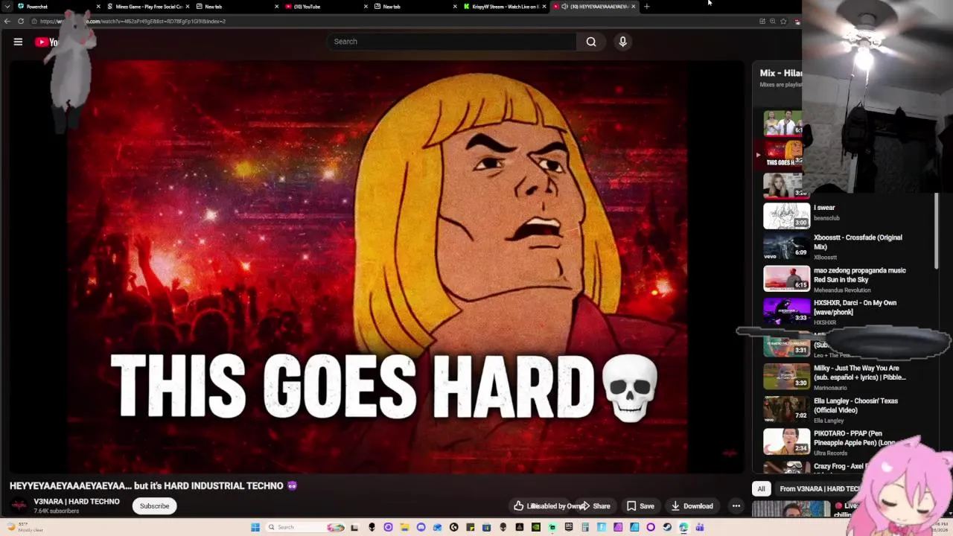Image resolution: width=953 pixels, height=536 pixels.
Task: Click the first Mix playlist thumbnail
Action: (x=783, y=123)
